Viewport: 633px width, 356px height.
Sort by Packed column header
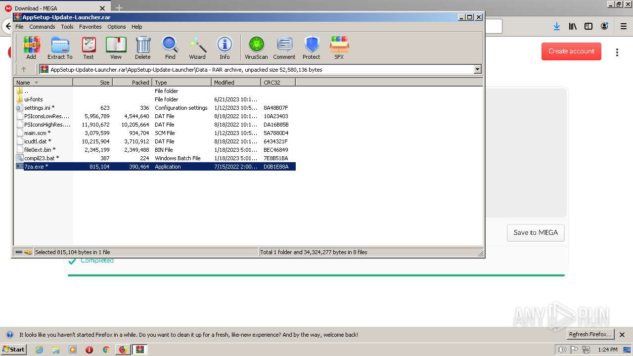pos(133,83)
